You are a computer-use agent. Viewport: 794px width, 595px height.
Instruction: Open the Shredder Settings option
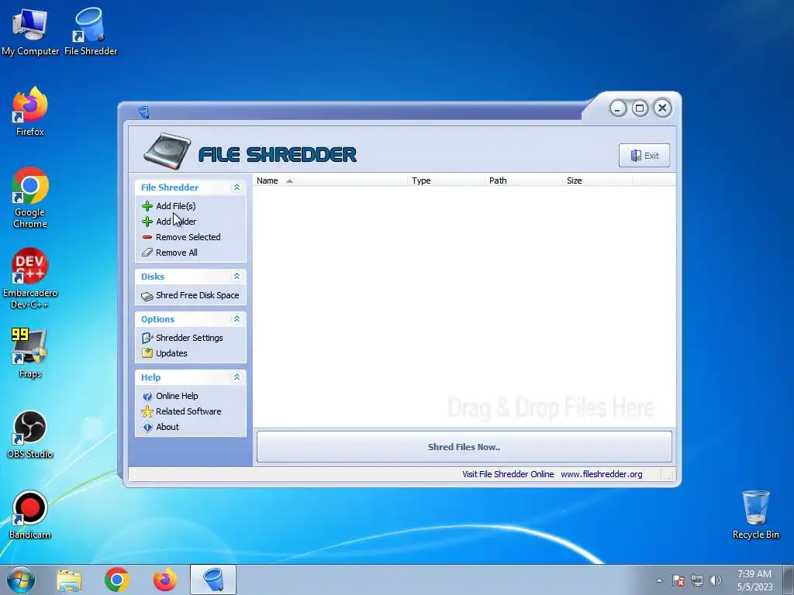click(189, 338)
